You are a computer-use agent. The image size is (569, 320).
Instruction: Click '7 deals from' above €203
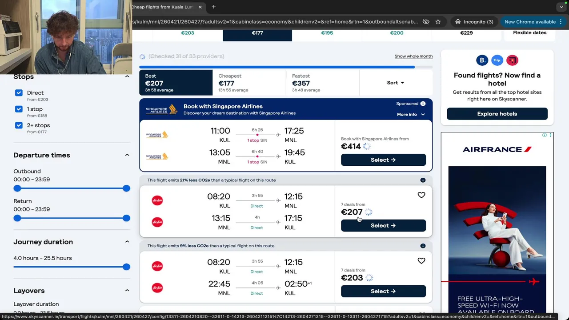coord(353,270)
